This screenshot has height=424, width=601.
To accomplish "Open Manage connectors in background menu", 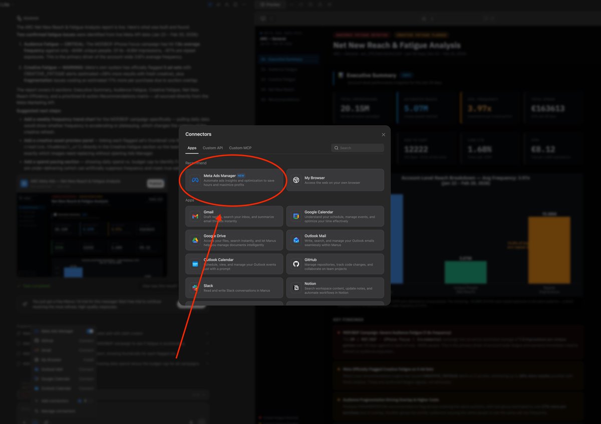I will click(59, 411).
